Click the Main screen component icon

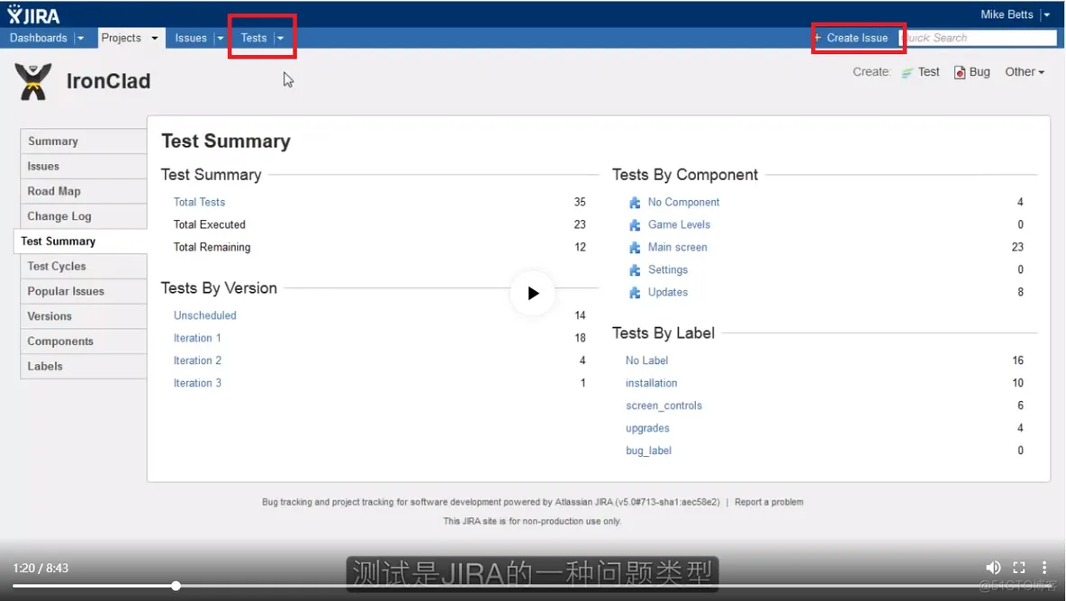[635, 248]
